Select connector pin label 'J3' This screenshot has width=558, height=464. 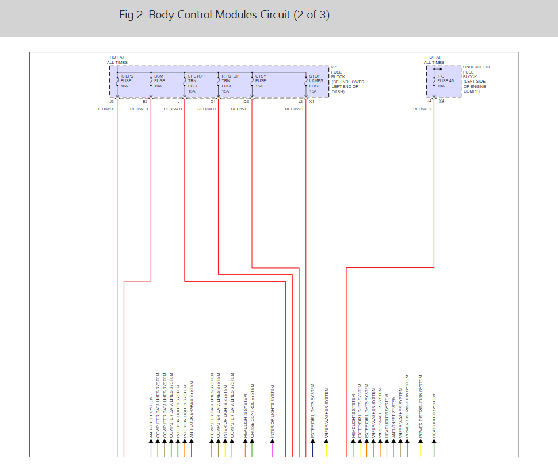tap(112, 102)
